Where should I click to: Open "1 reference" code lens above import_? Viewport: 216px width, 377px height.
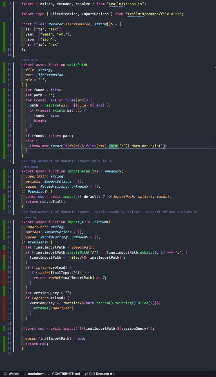click(29, 217)
